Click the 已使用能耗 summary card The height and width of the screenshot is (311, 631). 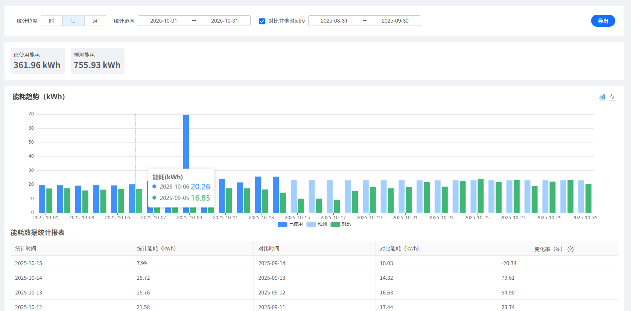[x=38, y=61]
